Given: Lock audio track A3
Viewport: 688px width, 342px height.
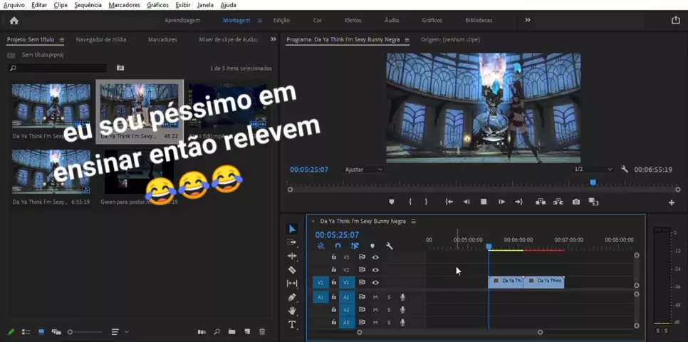Looking at the screenshot, I should tap(333, 322).
